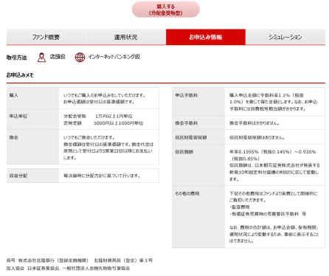Click 換金手数料はかかりません text

click(254, 123)
